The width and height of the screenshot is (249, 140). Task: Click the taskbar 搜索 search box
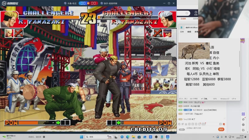pyautogui.click(x=98, y=137)
